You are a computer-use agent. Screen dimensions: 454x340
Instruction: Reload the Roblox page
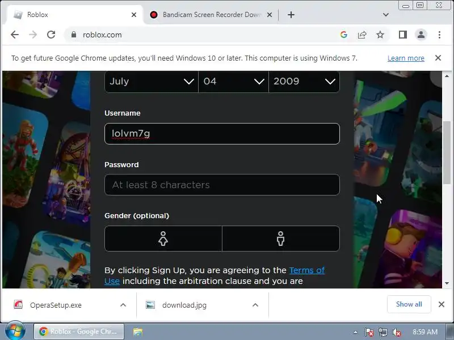pyautogui.click(x=51, y=35)
